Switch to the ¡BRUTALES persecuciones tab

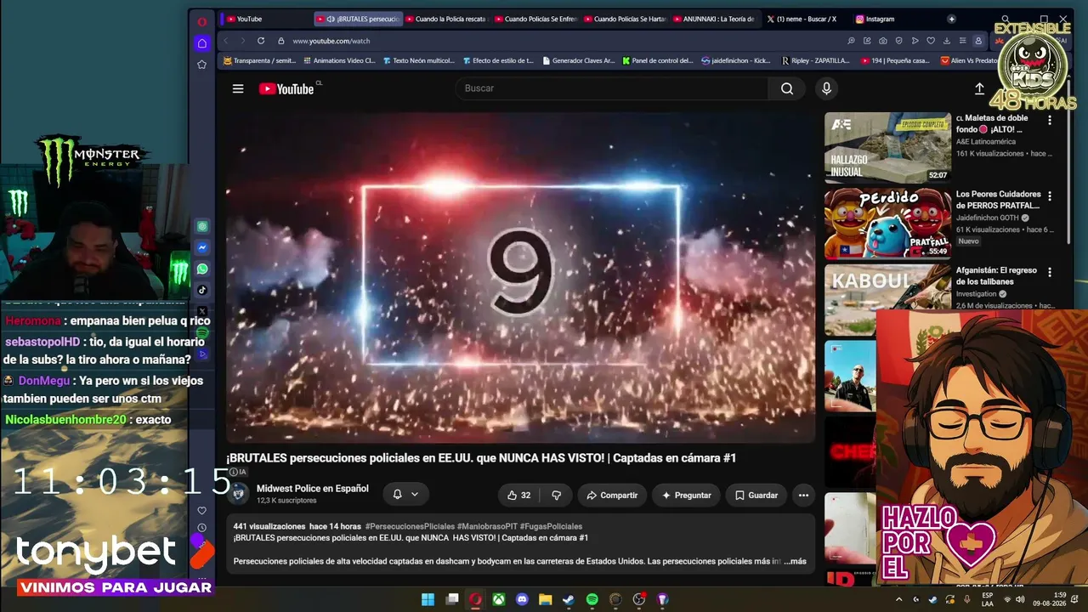click(358, 19)
